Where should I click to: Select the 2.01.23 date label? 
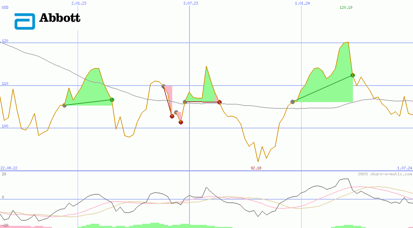[79, 3]
